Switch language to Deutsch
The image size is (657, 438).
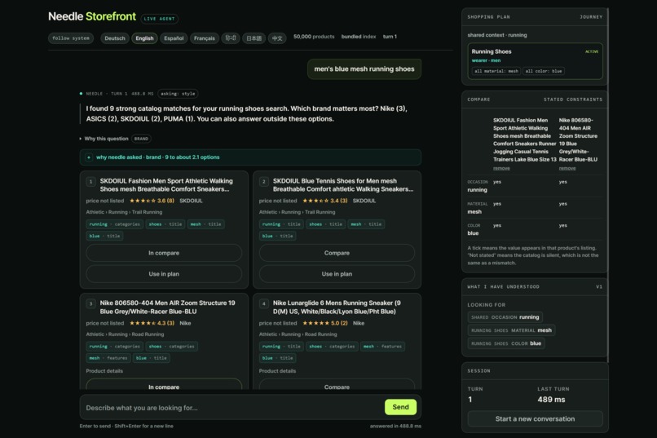tap(115, 38)
